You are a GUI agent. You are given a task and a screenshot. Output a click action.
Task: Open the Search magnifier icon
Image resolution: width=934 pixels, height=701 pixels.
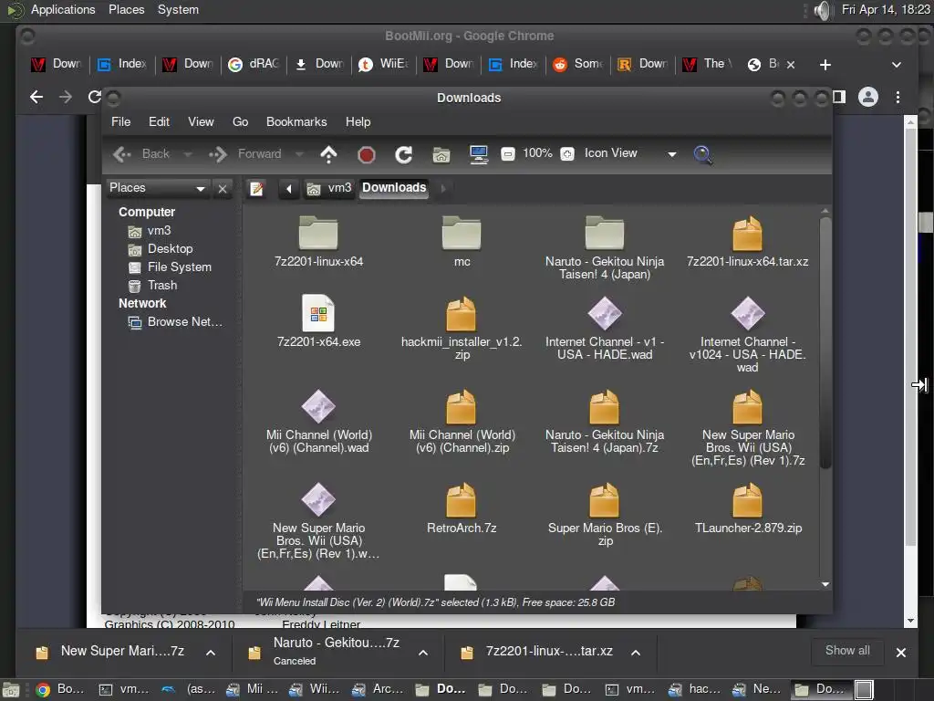point(702,154)
